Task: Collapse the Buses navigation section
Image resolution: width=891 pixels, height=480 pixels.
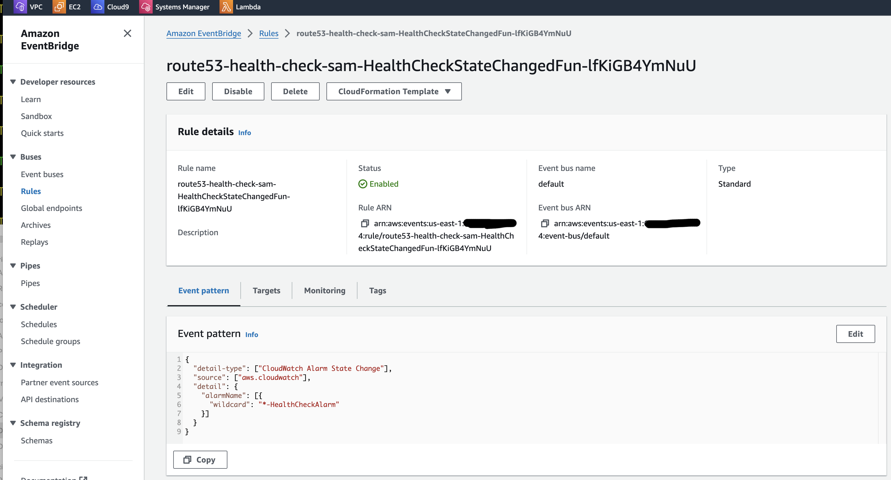Action: tap(13, 157)
